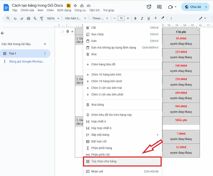Image resolution: width=213 pixels, height=176 pixels.
Task: Apply italic formatting
Action: [x=142, y=19]
